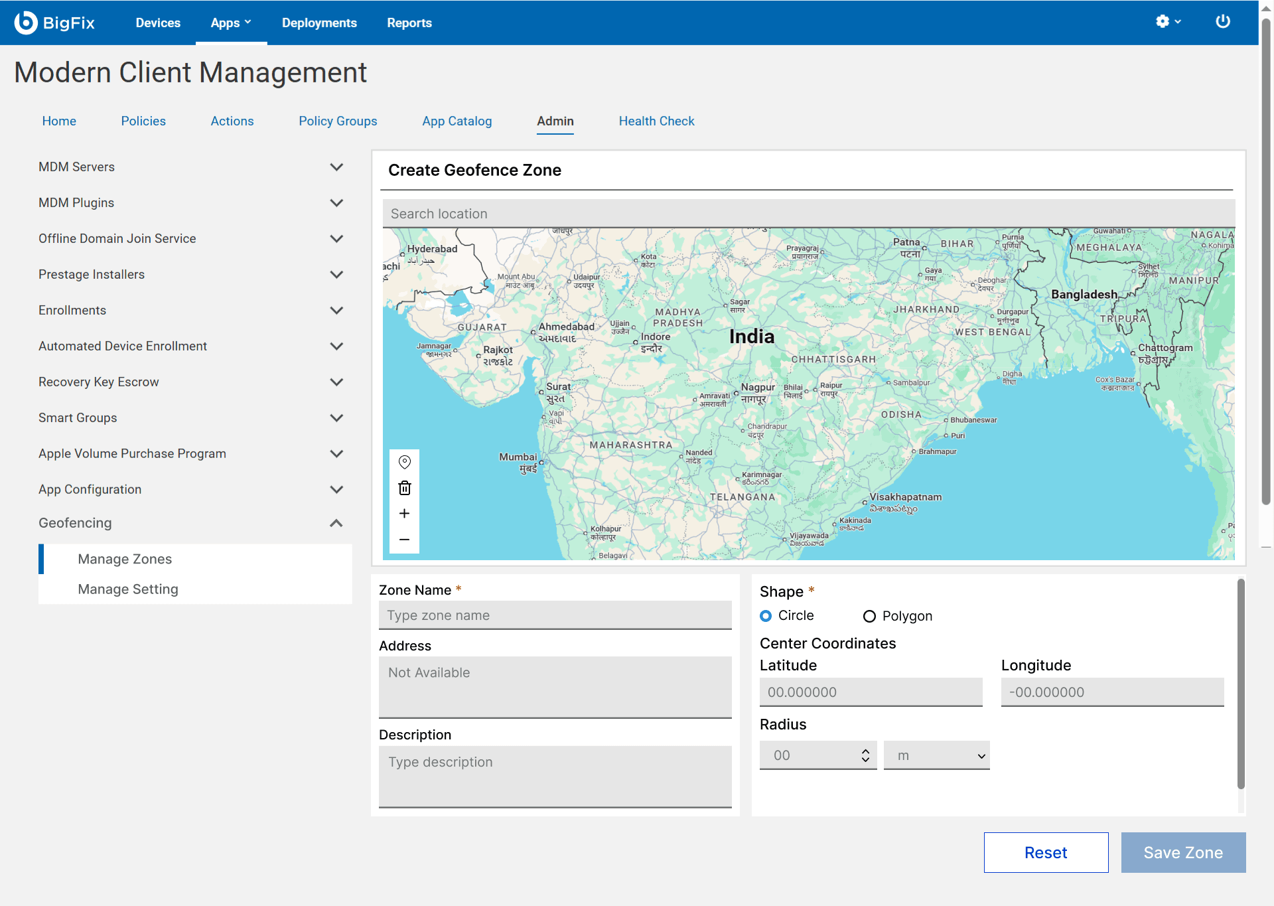Click the Search location field
Image resolution: width=1274 pixels, height=906 pixels.
point(808,214)
